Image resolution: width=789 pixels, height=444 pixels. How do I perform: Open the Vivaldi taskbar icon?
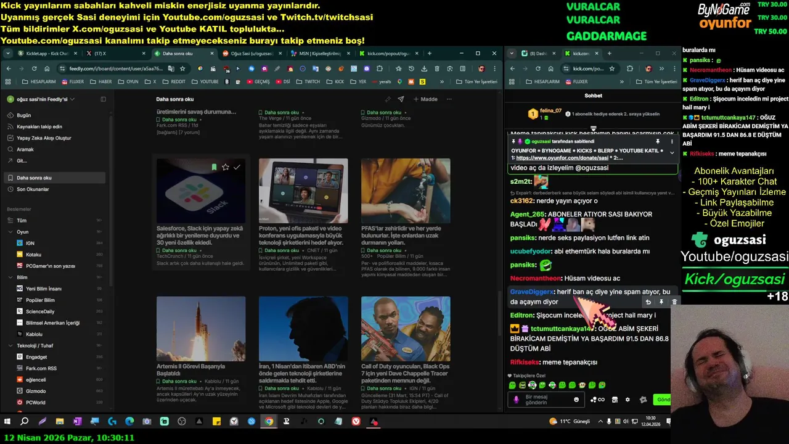[x=356, y=422]
